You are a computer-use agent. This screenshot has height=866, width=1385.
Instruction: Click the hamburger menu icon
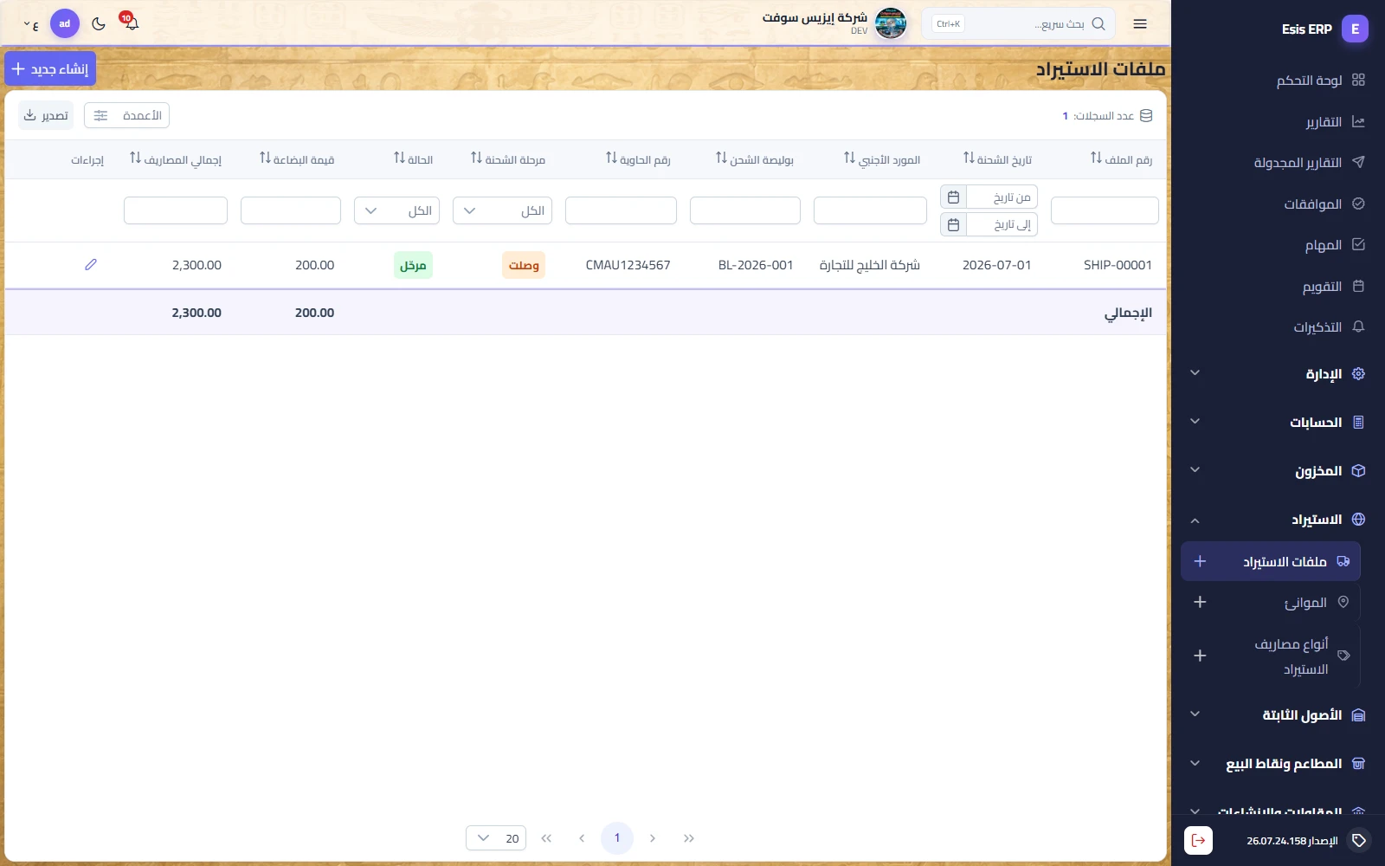point(1140,24)
